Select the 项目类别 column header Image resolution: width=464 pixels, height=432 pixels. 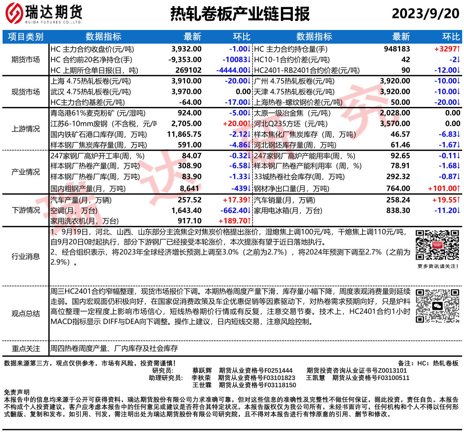pyautogui.click(x=26, y=37)
